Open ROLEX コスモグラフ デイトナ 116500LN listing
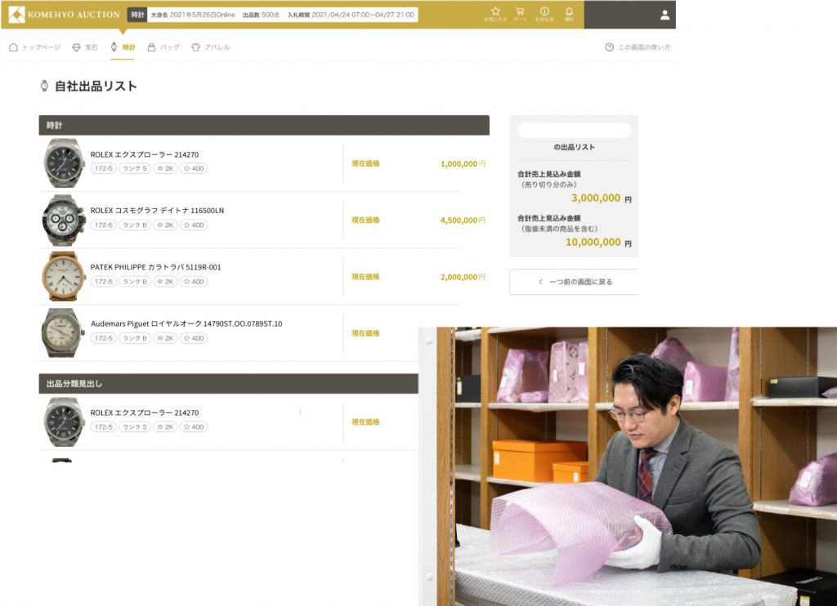Viewport: 837px width, 606px height. [157, 211]
